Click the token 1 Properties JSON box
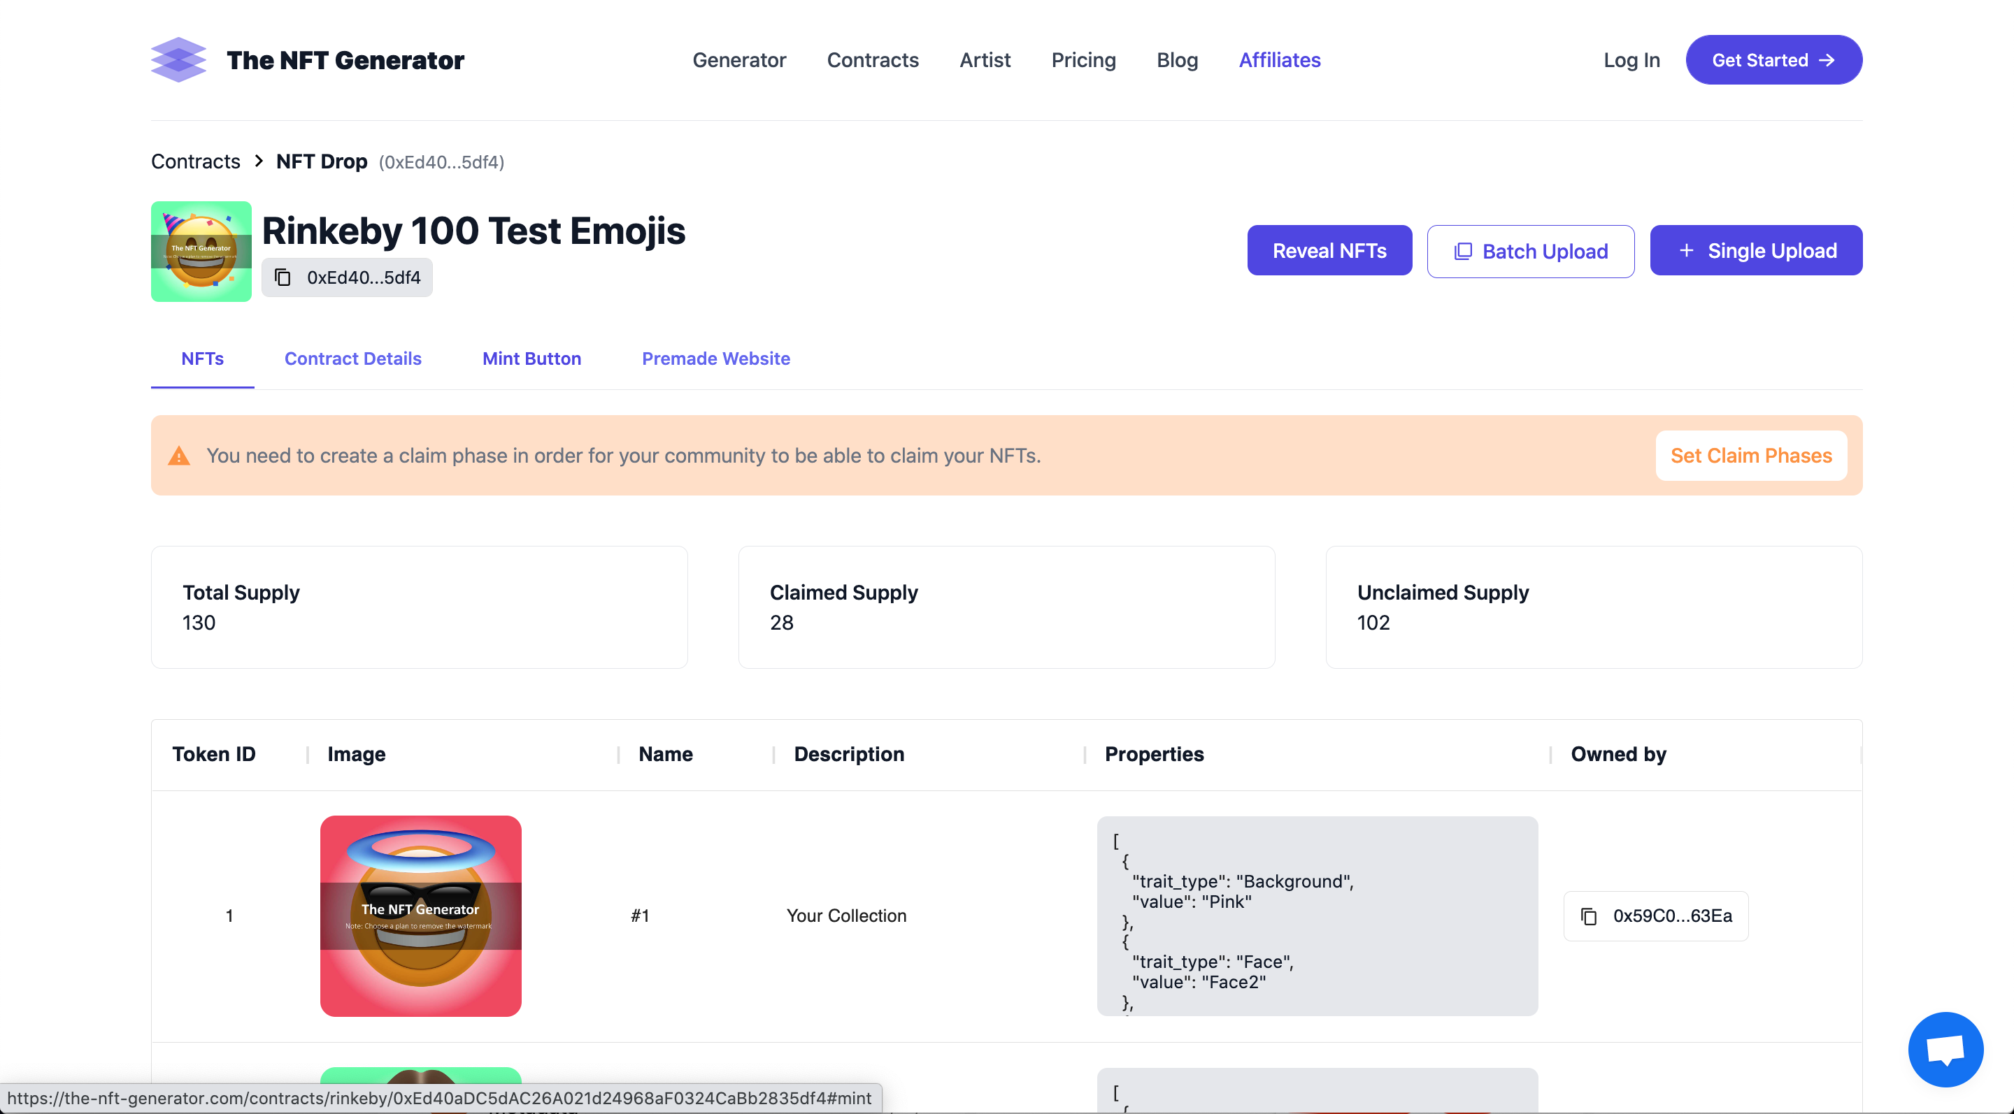Screen dimensions: 2014x1114 click(1317, 916)
